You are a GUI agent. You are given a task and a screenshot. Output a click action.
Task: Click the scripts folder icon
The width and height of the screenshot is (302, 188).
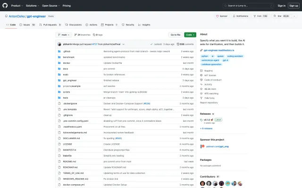coord(59,92)
